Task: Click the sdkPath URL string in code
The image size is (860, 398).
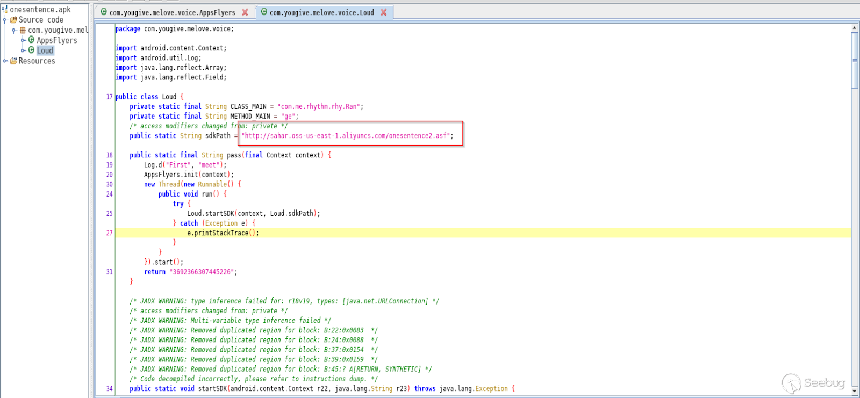Action: click(347, 136)
